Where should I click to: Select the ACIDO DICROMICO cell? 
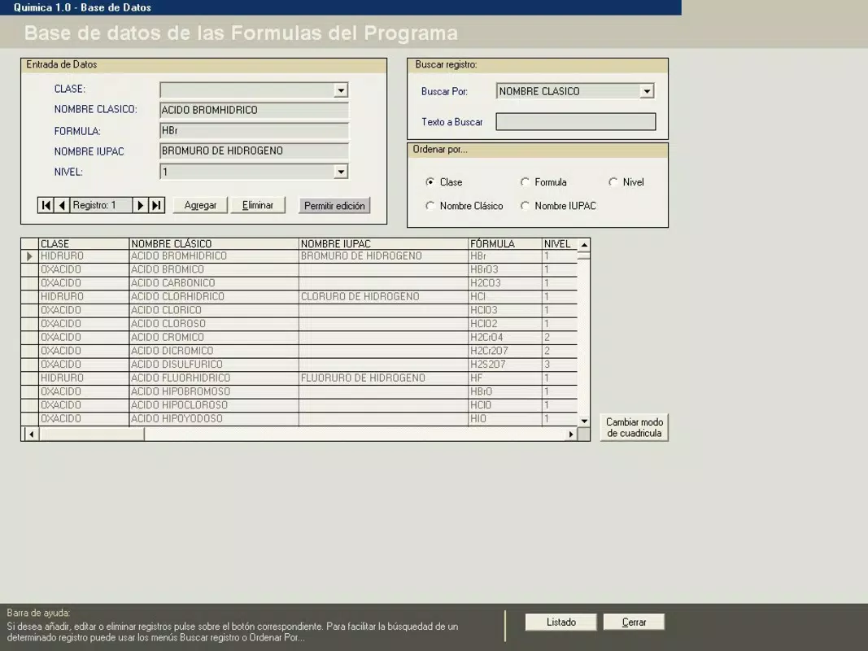[x=214, y=351]
